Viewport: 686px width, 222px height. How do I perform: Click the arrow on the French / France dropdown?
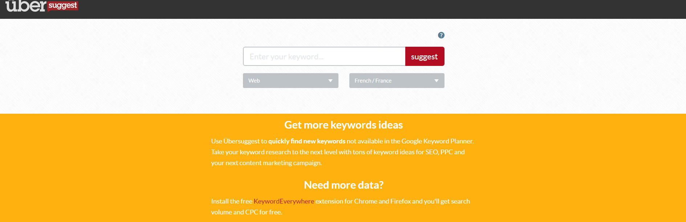[x=437, y=81]
